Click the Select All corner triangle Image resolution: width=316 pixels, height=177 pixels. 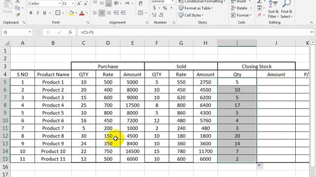point(6,43)
